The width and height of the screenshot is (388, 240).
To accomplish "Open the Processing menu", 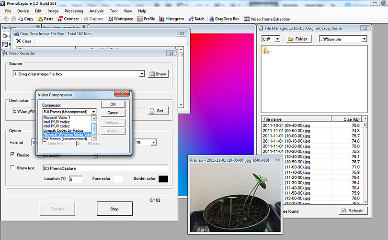I will tap(73, 10).
